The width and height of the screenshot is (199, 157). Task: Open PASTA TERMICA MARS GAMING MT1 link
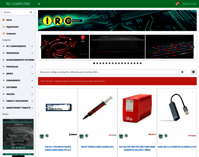click(97, 147)
